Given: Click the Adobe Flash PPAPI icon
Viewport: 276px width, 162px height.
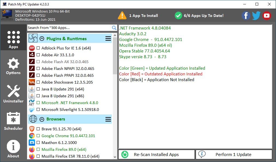Looking at the screenshot, I should [32, 75].
